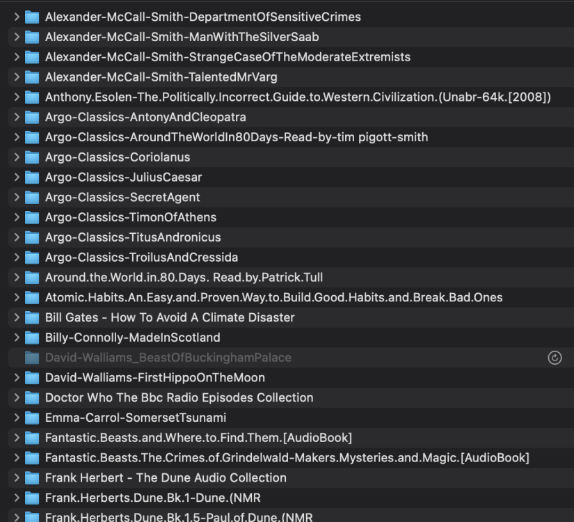Select Alexander-McCall-Smith-TalentedMrVarg name
Viewport: 574px width, 522px height.
(161, 77)
